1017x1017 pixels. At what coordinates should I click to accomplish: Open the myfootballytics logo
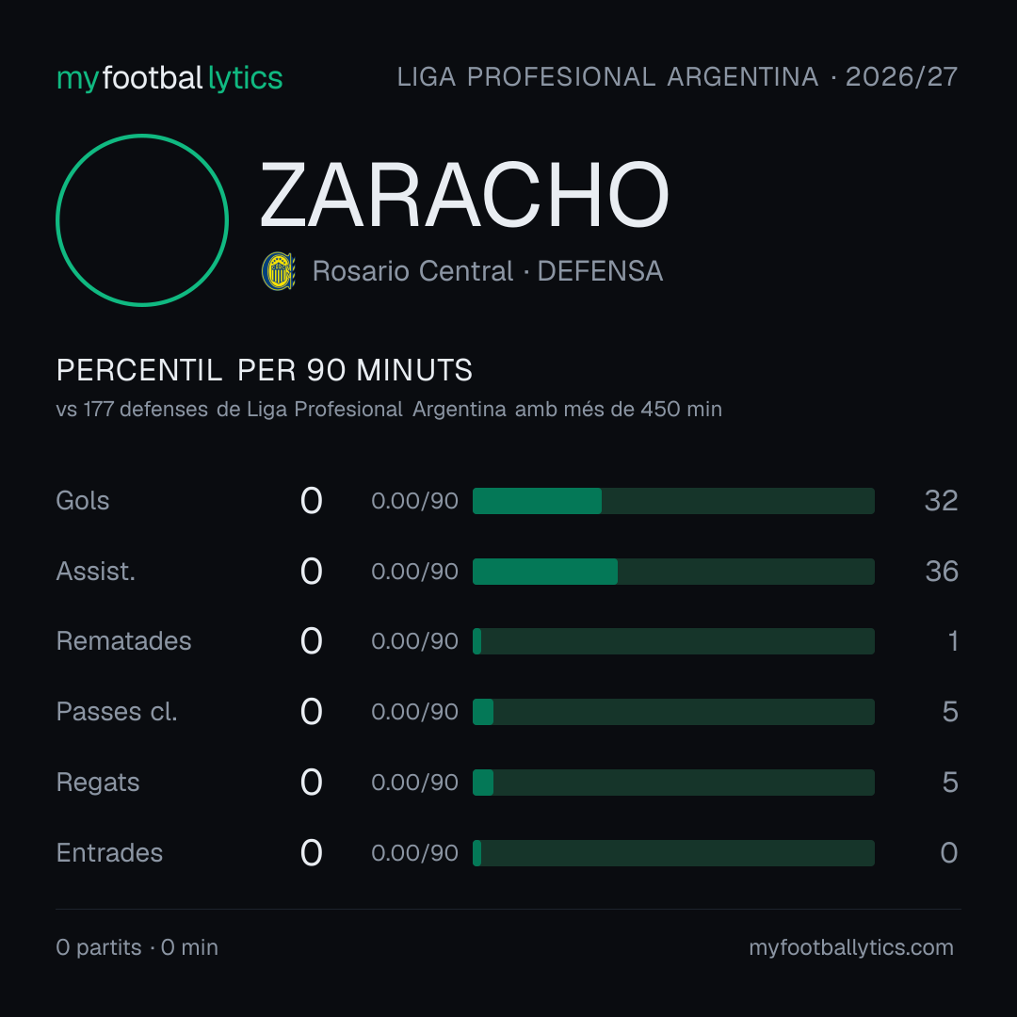pyautogui.click(x=169, y=78)
